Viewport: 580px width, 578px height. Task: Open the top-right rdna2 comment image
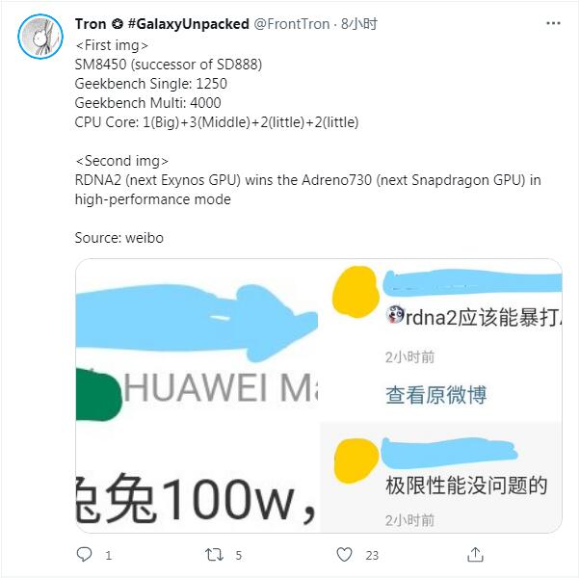point(441,339)
